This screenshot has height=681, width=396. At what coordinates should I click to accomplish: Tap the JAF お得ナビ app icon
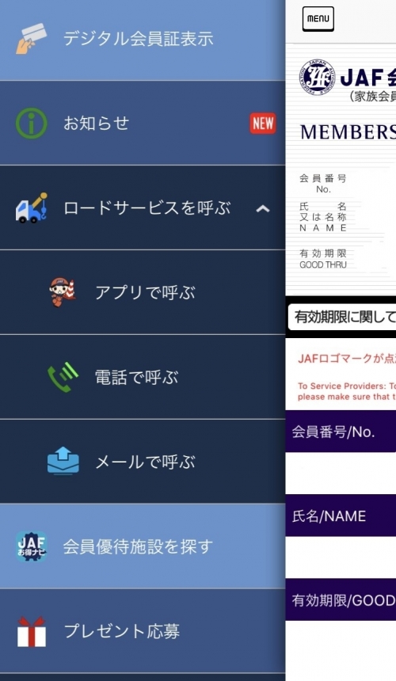click(x=31, y=546)
